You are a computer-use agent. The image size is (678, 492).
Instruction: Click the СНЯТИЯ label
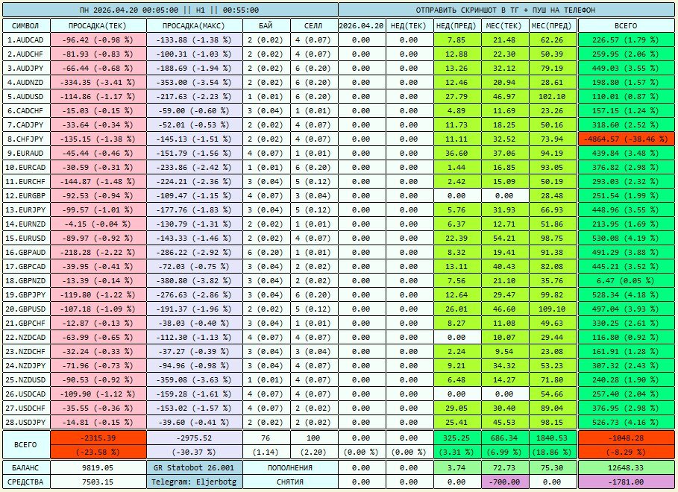point(289,482)
